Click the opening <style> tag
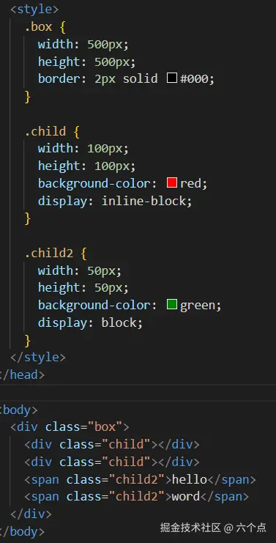Screen dimensions: 276x543 [x=34, y=9]
